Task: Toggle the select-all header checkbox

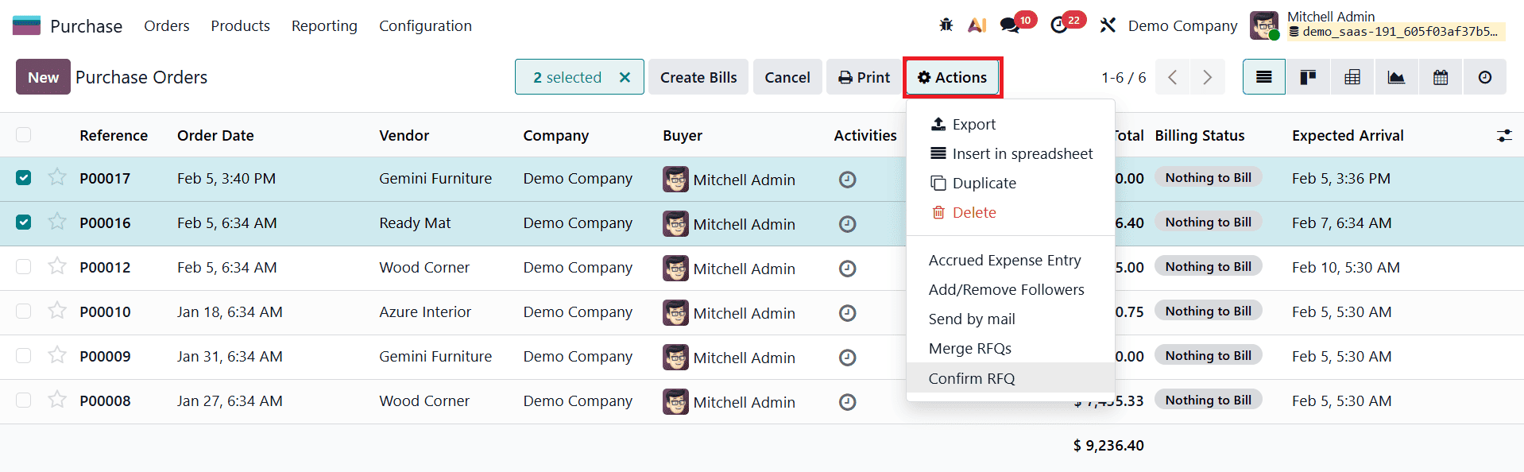Action: click(x=24, y=135)
